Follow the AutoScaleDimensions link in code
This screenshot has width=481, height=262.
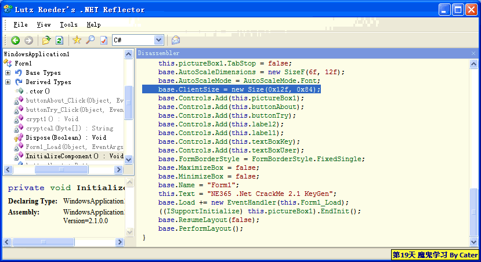click(x=217, y=72)
